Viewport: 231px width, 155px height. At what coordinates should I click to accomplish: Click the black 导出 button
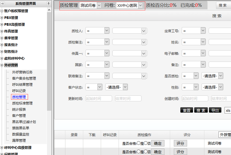pos(215,110)
